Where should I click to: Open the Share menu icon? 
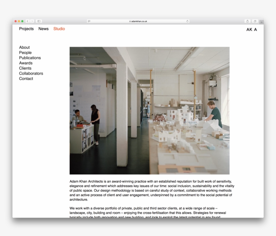point(248,21)
